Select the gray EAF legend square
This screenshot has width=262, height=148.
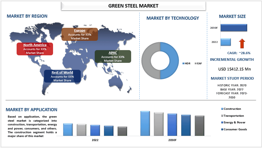196,63
